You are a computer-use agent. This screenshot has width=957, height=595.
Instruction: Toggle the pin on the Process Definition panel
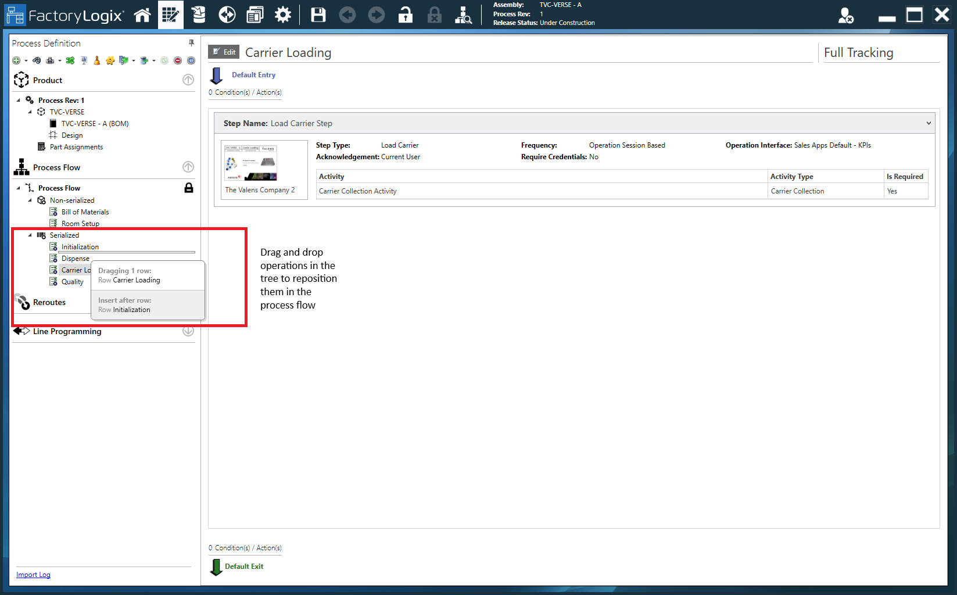[190, 43]
